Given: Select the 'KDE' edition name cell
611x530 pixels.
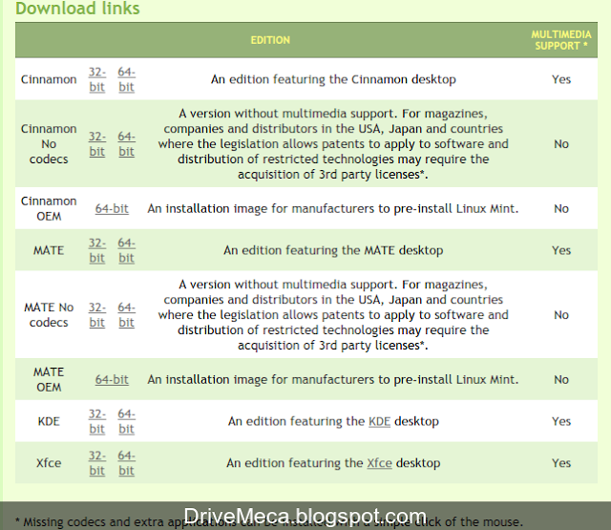Looking at the screenshot, I should click(x=49, y=421).
